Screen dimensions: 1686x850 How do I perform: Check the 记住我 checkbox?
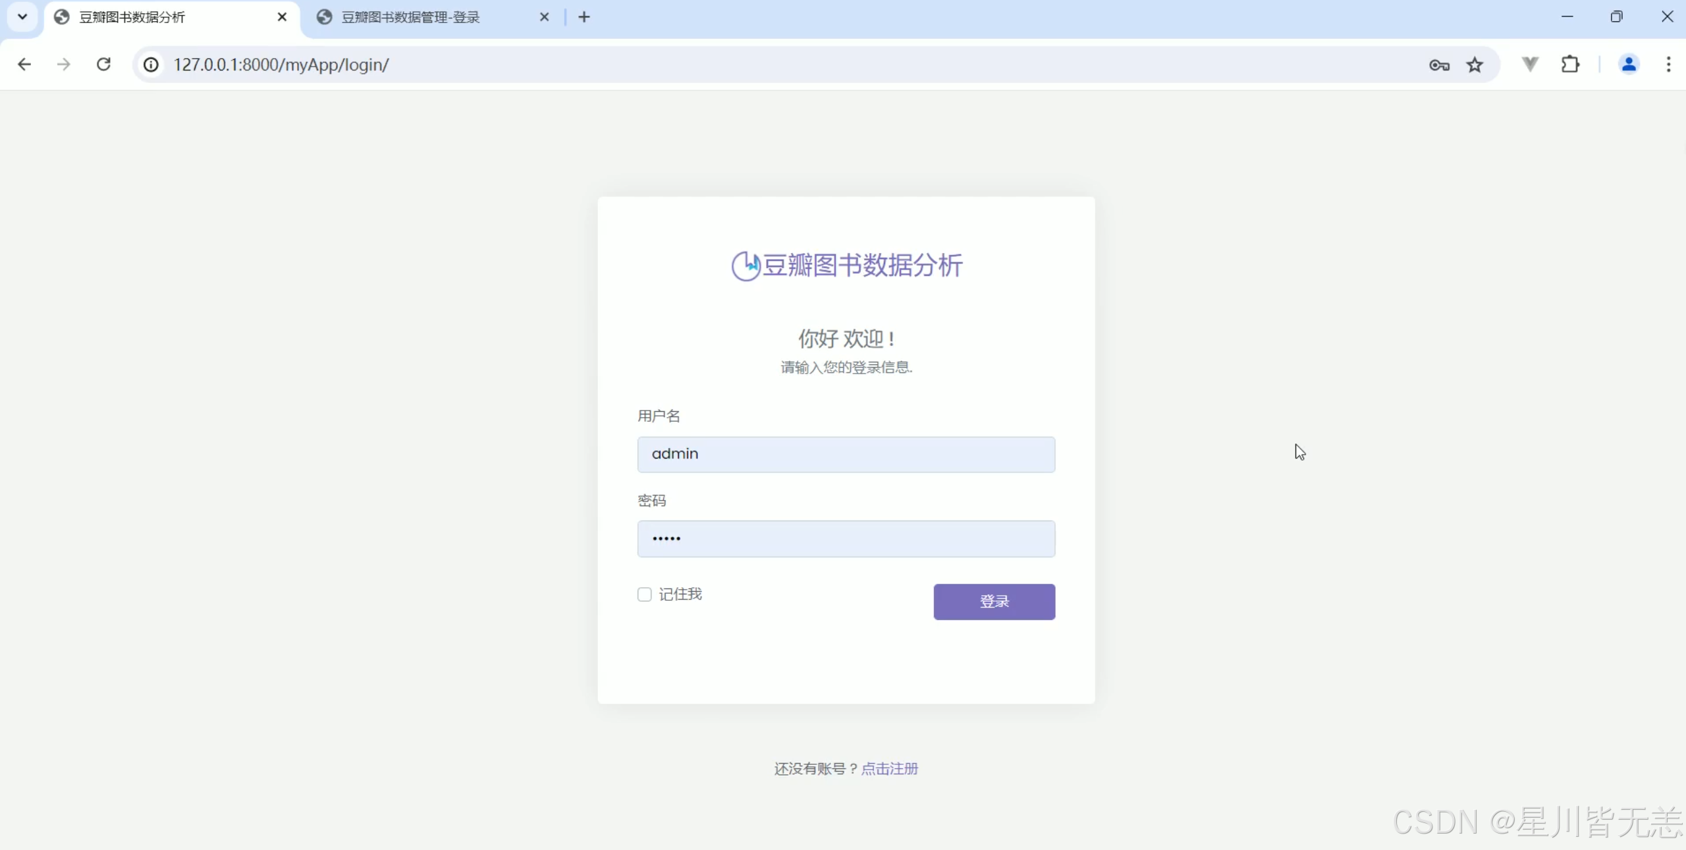coord(644,594)
